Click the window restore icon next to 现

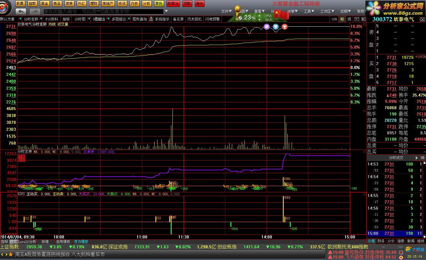coord(356,19)
